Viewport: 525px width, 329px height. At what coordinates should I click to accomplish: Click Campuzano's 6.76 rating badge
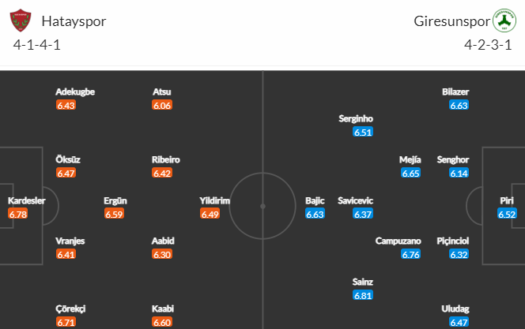(x=410, y=255)
